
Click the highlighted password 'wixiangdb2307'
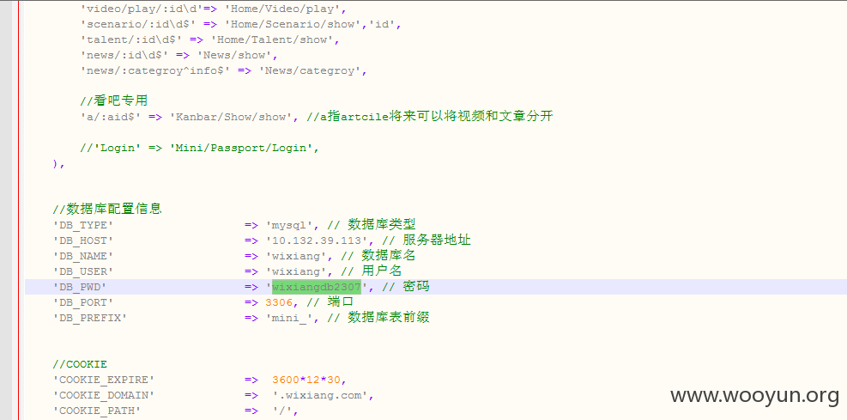pyautogui.click(x=317, y=287)
